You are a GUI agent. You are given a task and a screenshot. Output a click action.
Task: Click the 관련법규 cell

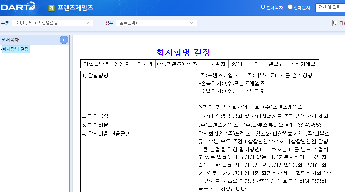[x=273, y=64]
